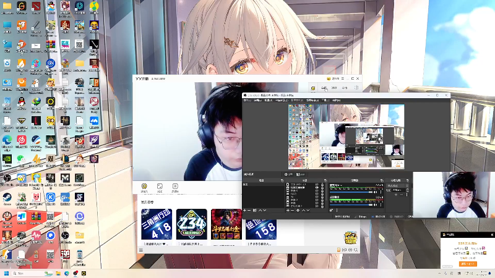The width and height of the screenshot is (495, 278).
Task: Open OBS 编辑(E) menu
Action: click(x=257, y=100)
